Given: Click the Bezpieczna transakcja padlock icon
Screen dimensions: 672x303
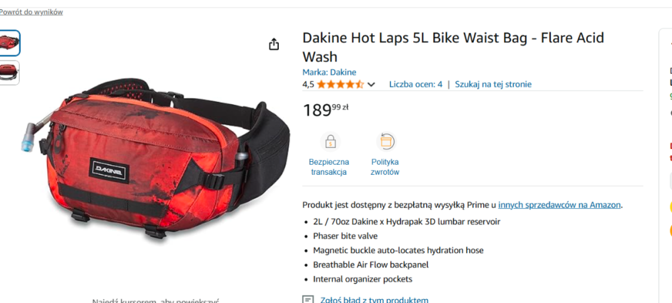Looking at the screenshot, I should pyautogui.click(x=330, y=142).
